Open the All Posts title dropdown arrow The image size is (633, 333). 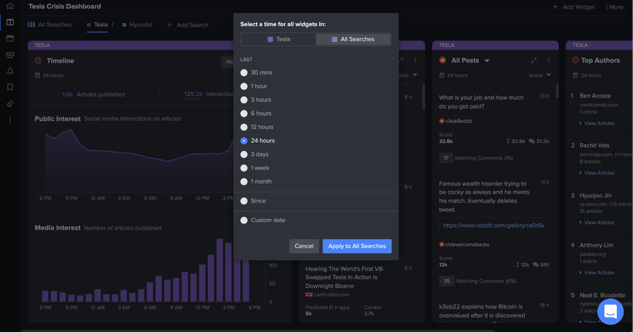[487, 61]
